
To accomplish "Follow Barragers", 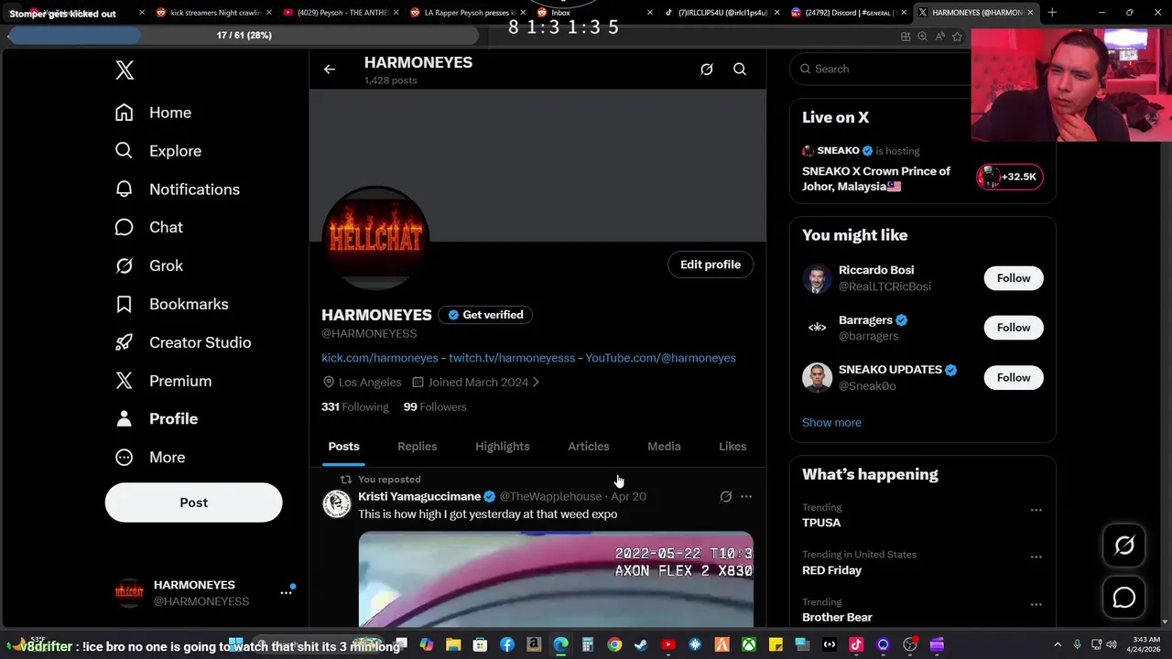I will click(1014, 328).
